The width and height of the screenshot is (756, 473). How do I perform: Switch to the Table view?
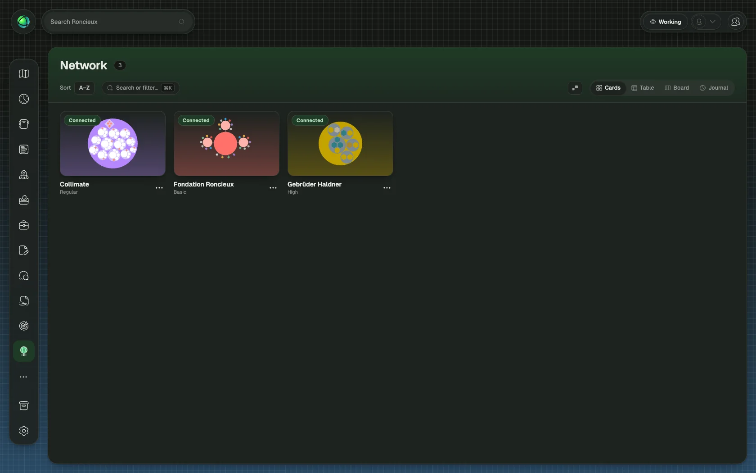pyautogui.click(x=643, y=88)
